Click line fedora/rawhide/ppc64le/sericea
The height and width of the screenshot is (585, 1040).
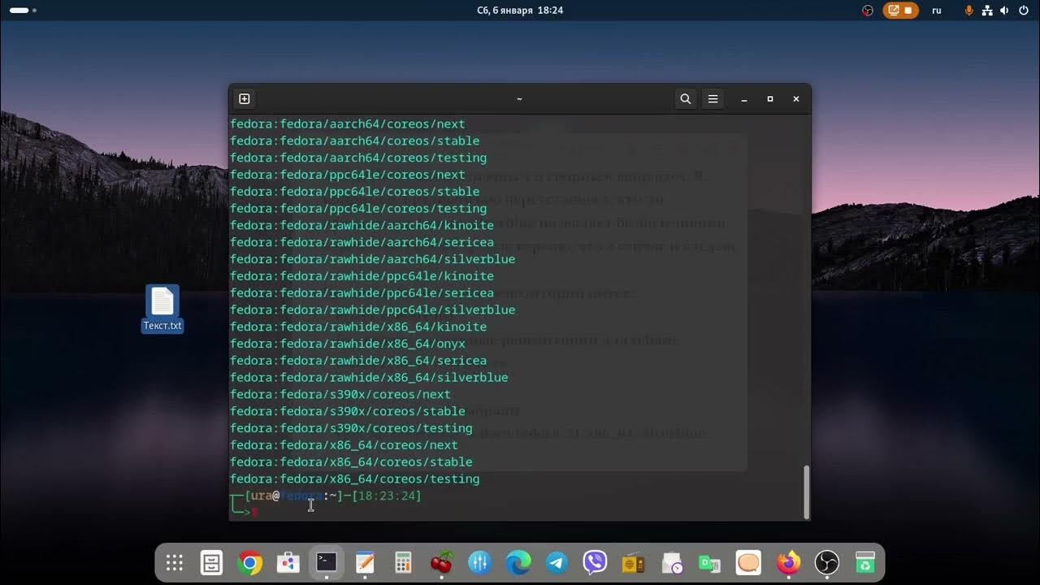point(362,293)
